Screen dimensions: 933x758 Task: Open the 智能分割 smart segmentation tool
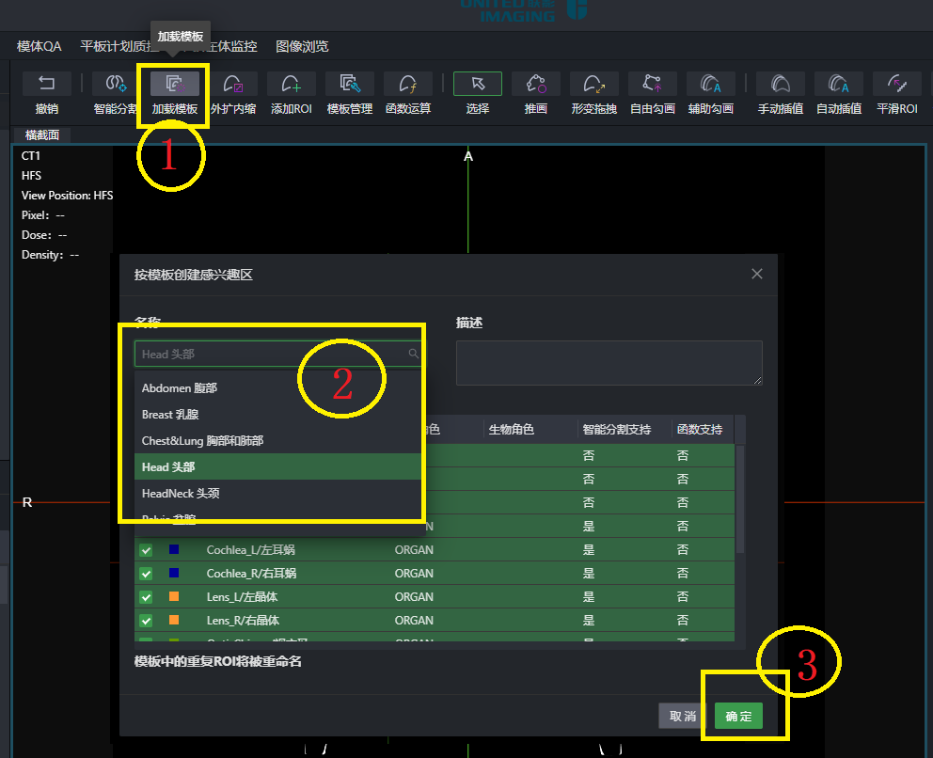pyautogui.click(x=116, y=93)
